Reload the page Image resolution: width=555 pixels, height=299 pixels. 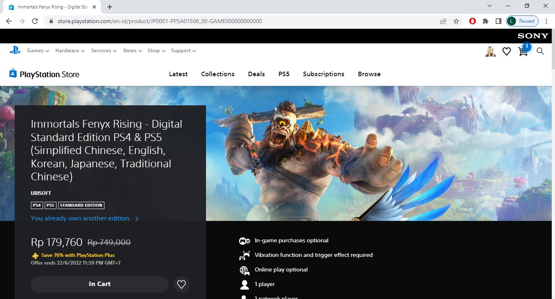35,21
